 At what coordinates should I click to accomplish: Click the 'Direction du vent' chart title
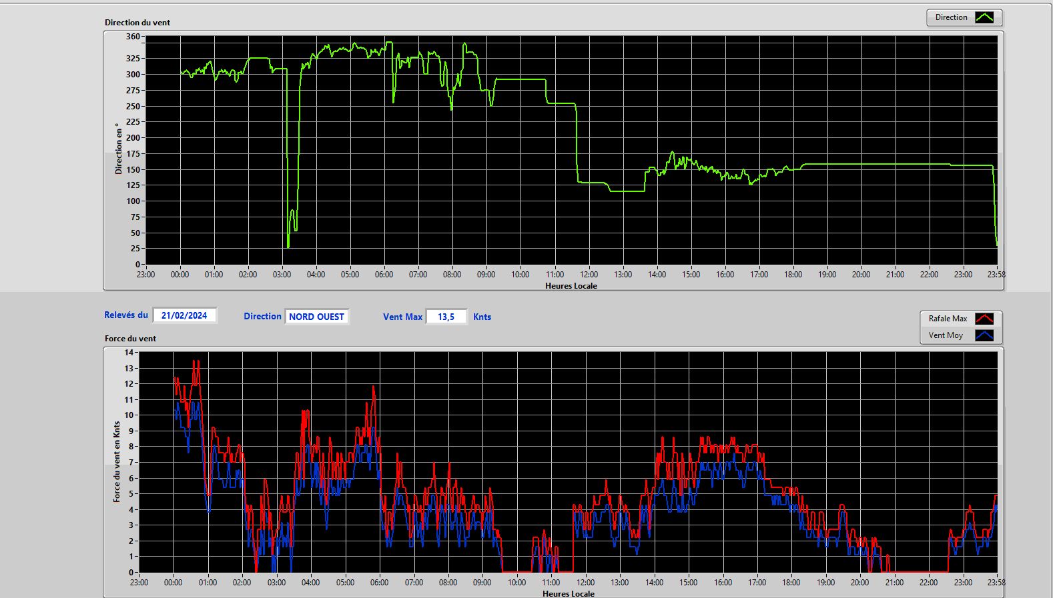coord(137,23)
